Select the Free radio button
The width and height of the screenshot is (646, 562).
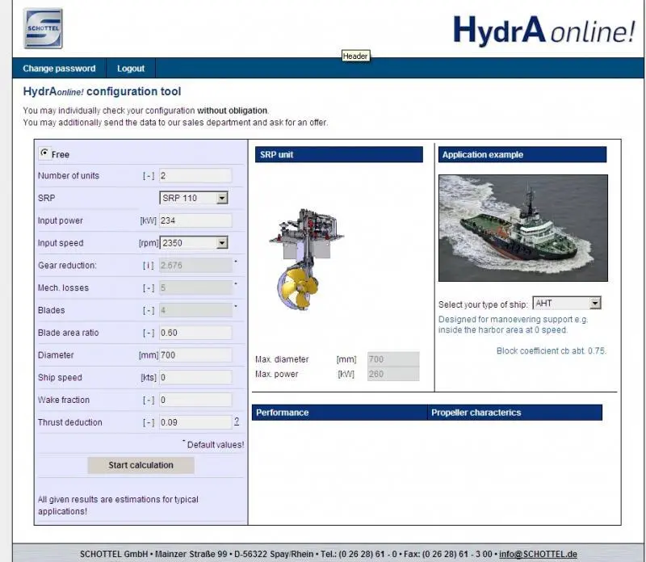coord(44,153)
